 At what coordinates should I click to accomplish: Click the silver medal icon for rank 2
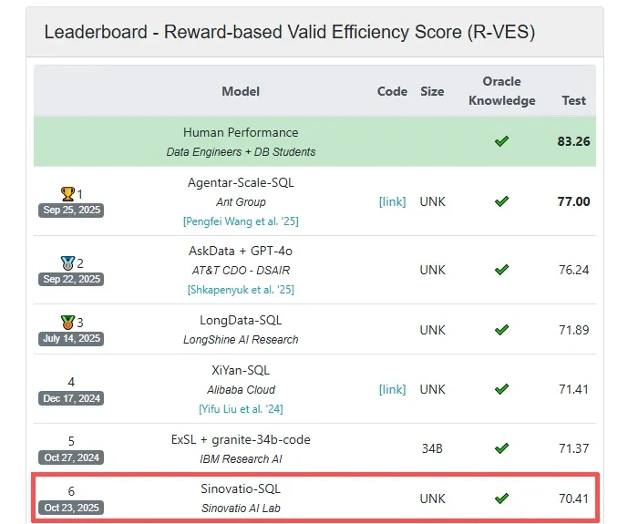point(67,262)
